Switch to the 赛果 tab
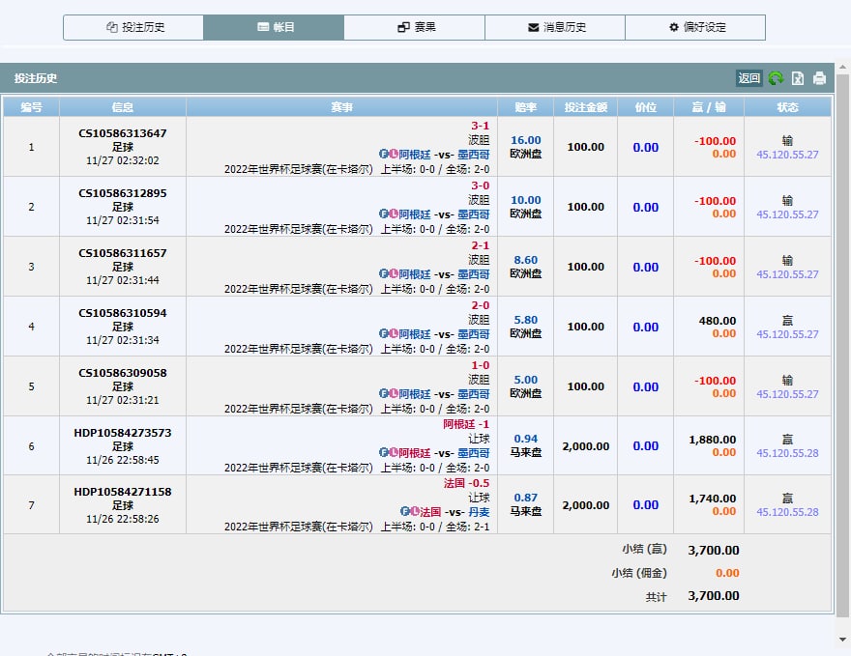851x656 pixels. coord(415,27)
